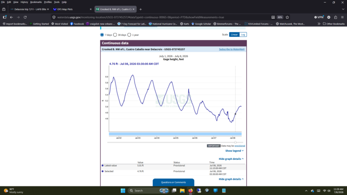This screenshot has width=347, height=195.
Task: Open the Firefox hamburger application menu
Action: [342, 17]
